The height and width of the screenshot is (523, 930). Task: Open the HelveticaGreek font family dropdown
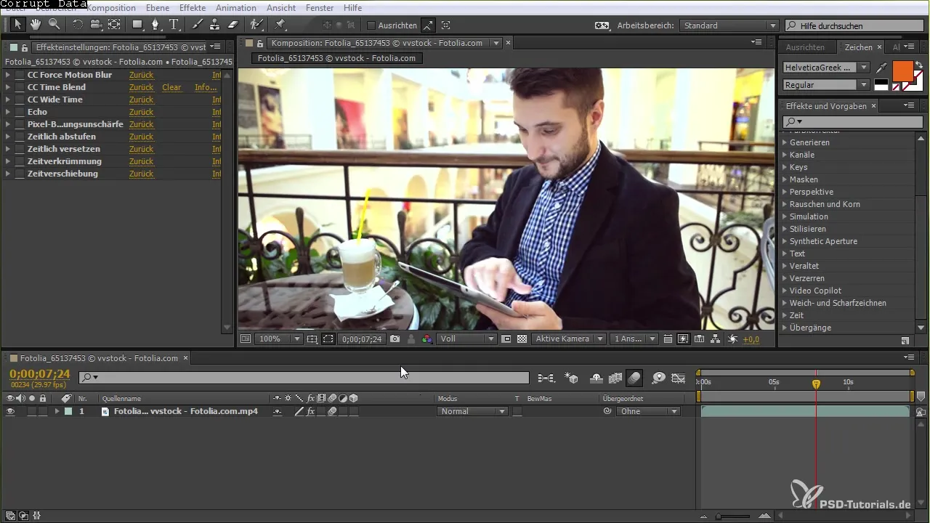click(x=826, y=68)
